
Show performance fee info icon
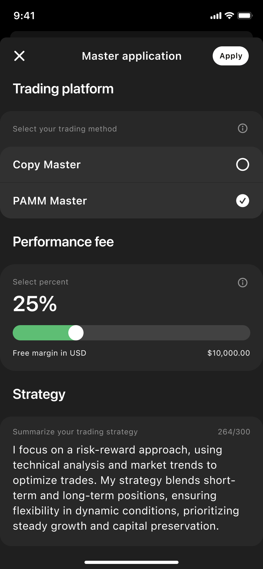[243, 283]
